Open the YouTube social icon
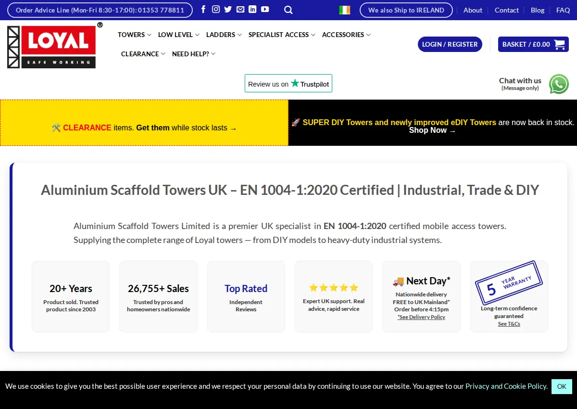This screenshot has height=409, width=577. coord(265,9)
